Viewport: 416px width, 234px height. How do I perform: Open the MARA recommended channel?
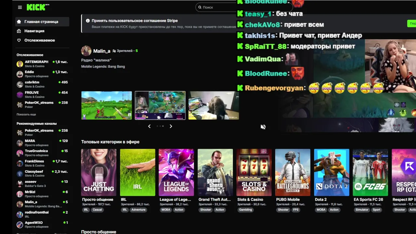[x=42, y=143]
